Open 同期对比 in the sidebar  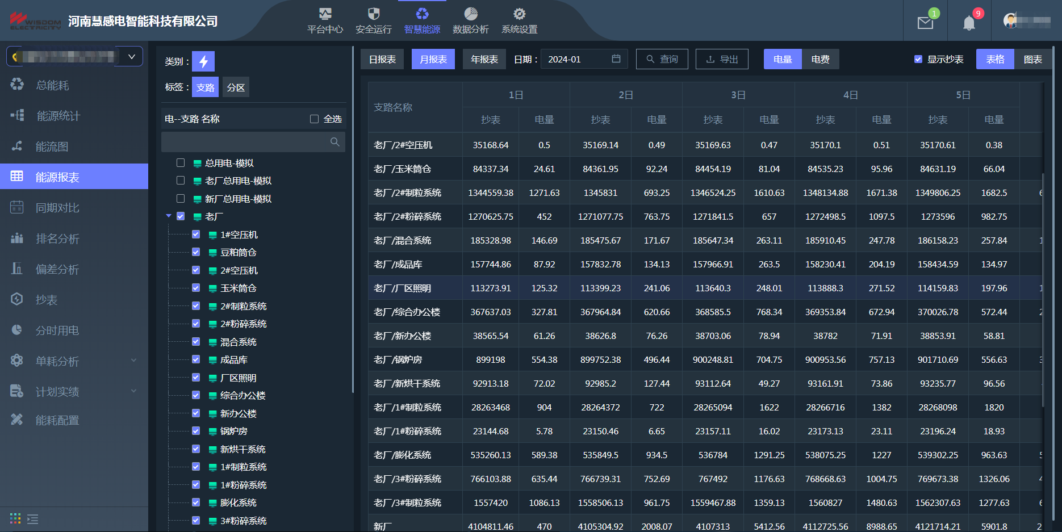pyautogui.click(x=57, y=208)
